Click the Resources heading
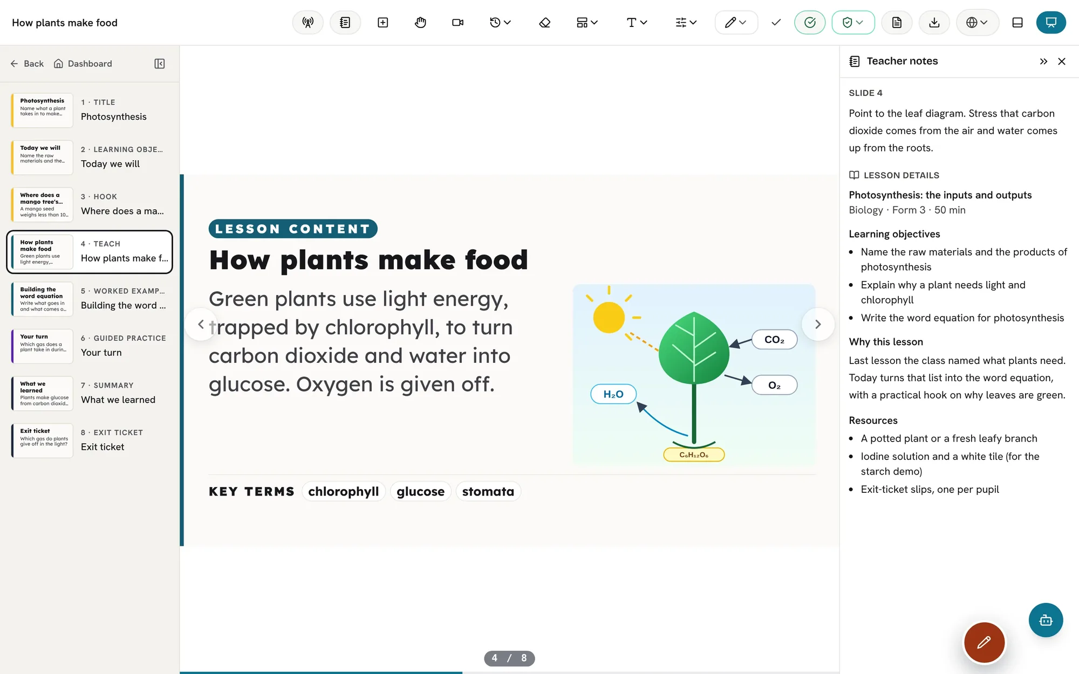 tap(873, 421)
